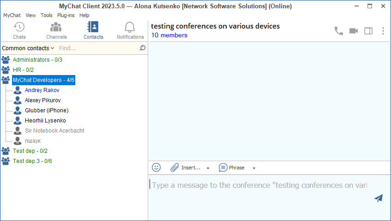Viewport: 391px width, 221px height.
Task: Open the three-dot more options menu
Action: [383, 31]
